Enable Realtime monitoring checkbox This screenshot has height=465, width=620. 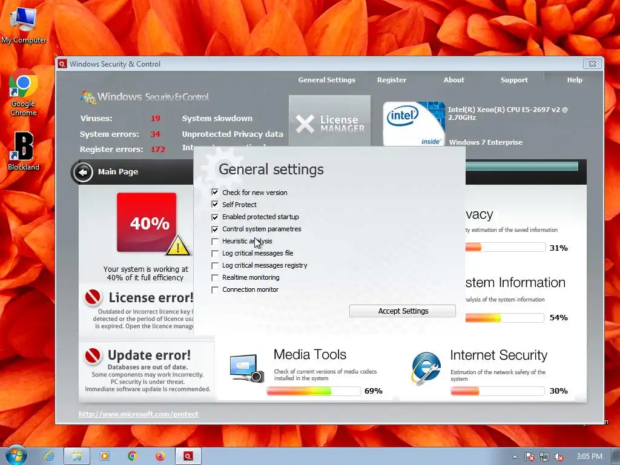(215, 277)
